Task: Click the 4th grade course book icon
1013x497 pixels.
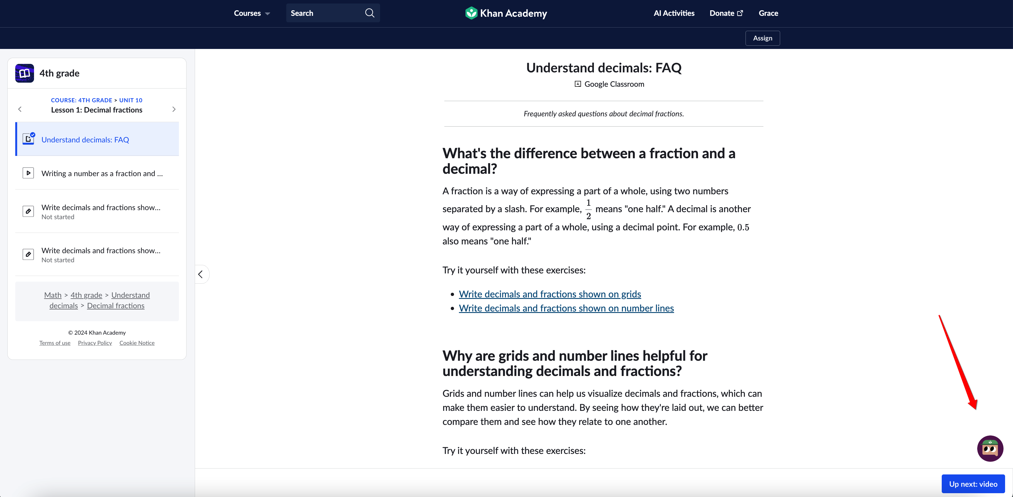Action: point(24,73)
